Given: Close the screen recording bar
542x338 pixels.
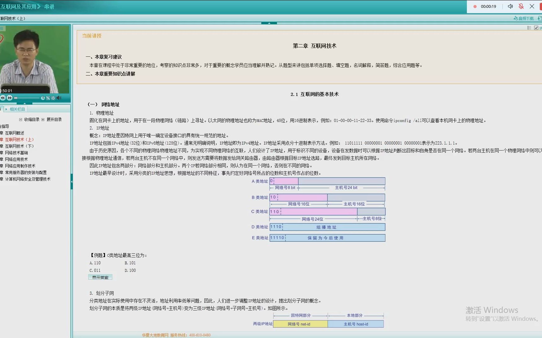Looking at the screenshot, I should (x=532, y=6).
